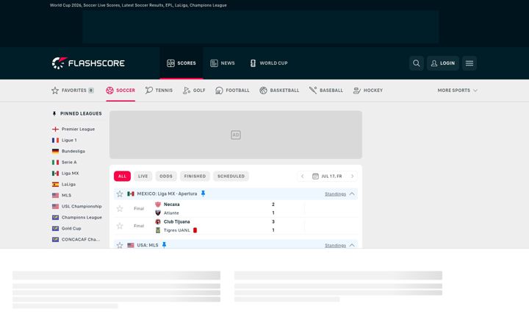The height and width of the screenshot is (331, 529).
Task: Open the Atlante team row
Action: point(167,213)
